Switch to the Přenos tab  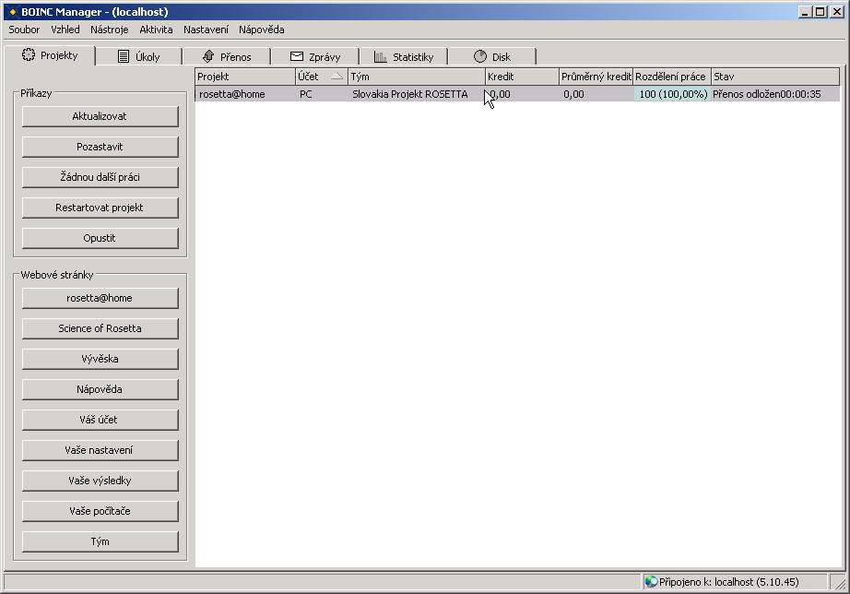227,56
